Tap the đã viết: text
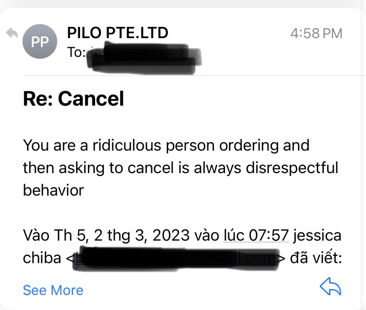Screen dimensions: 366x310 pos(316,258)
